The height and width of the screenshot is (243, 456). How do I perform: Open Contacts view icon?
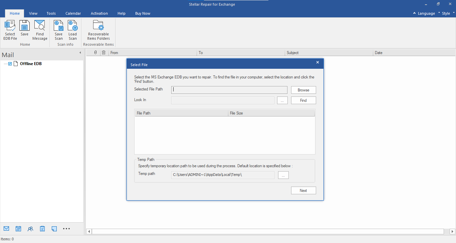pos(30,229)
